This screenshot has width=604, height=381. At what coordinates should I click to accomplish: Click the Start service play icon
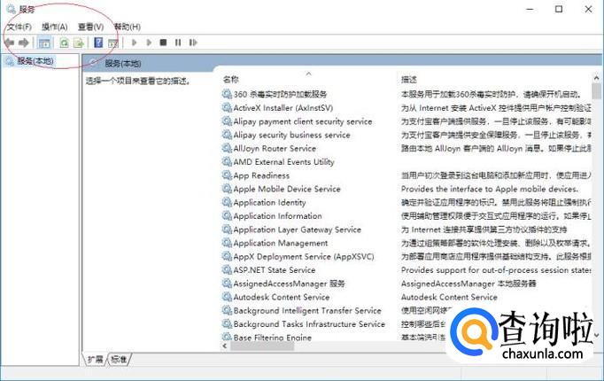134,43
